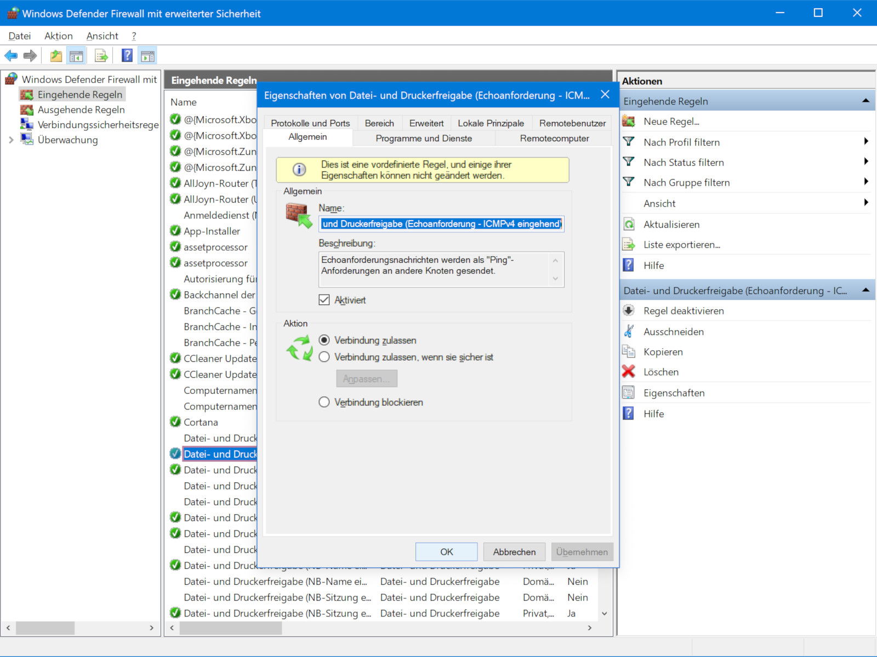Switch to Lokale Prinzipale tab
Screen dimensions: 877x657
491,123
